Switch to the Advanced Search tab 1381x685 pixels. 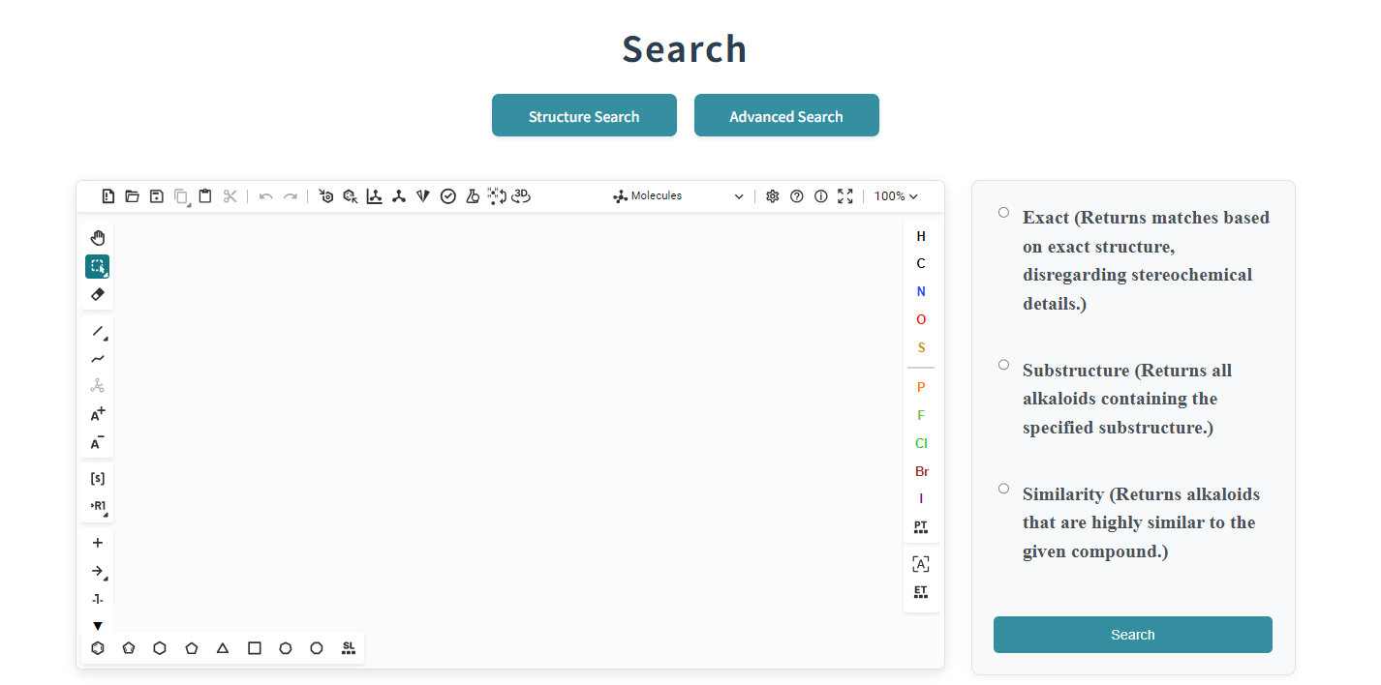(x=786, y=116)
